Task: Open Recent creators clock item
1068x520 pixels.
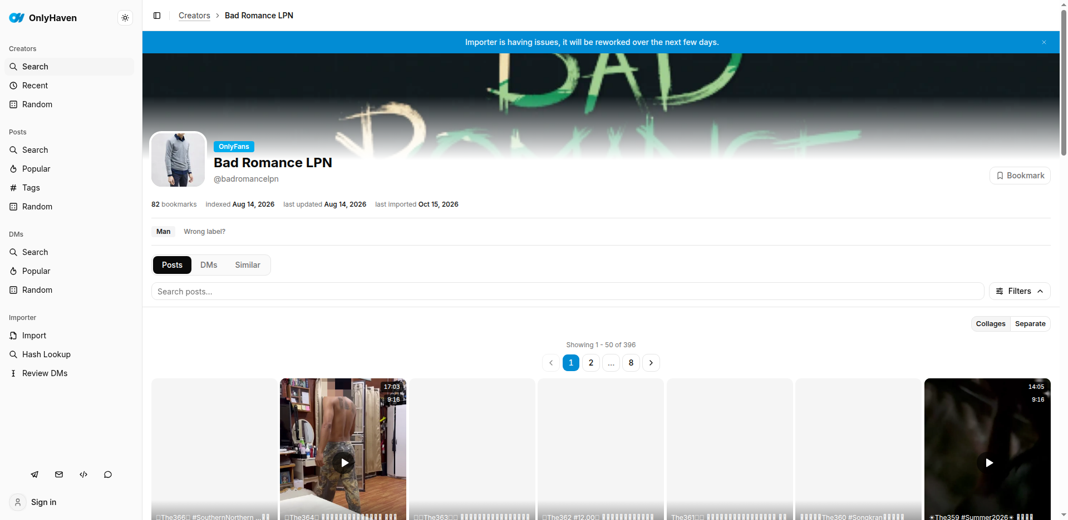Action: point(69,86)
